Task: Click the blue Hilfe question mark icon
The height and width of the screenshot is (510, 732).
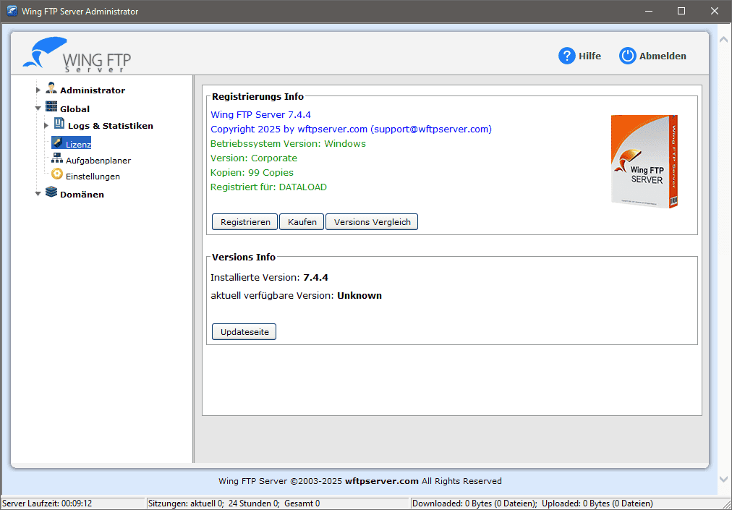Action: click(567, 56)
